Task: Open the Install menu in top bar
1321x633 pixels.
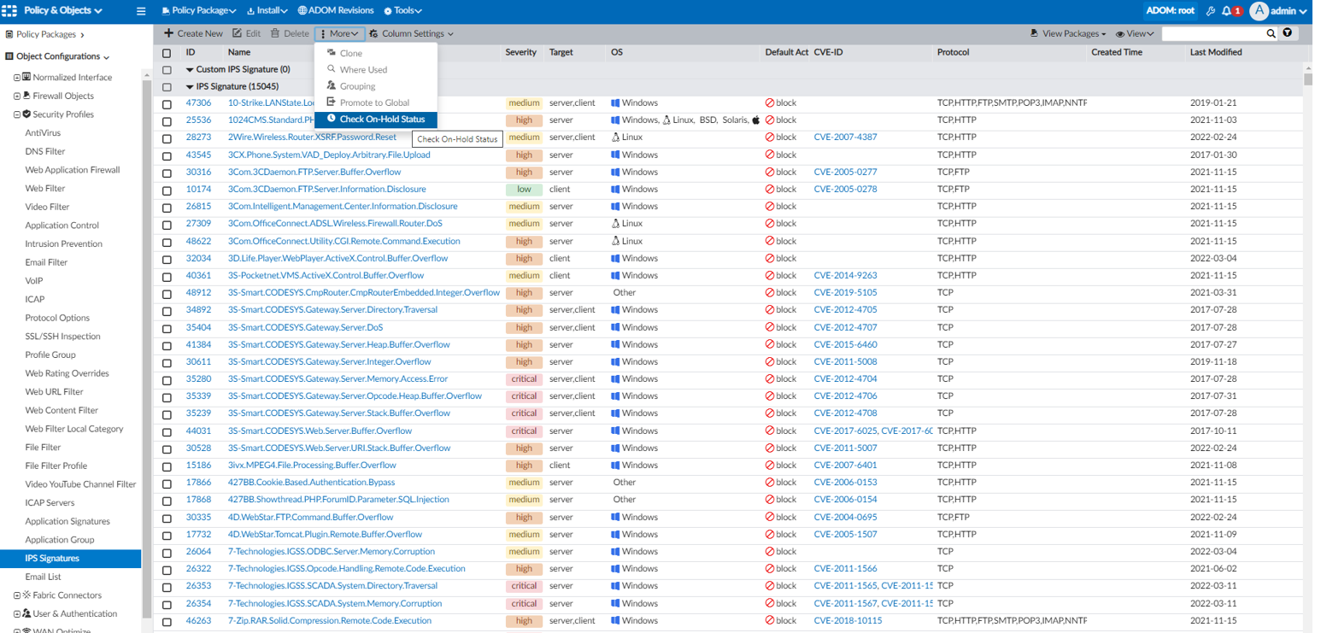Action: [267, 11]
